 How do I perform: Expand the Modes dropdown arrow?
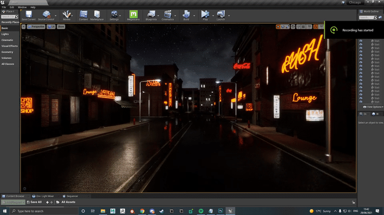tap(72, 16)
